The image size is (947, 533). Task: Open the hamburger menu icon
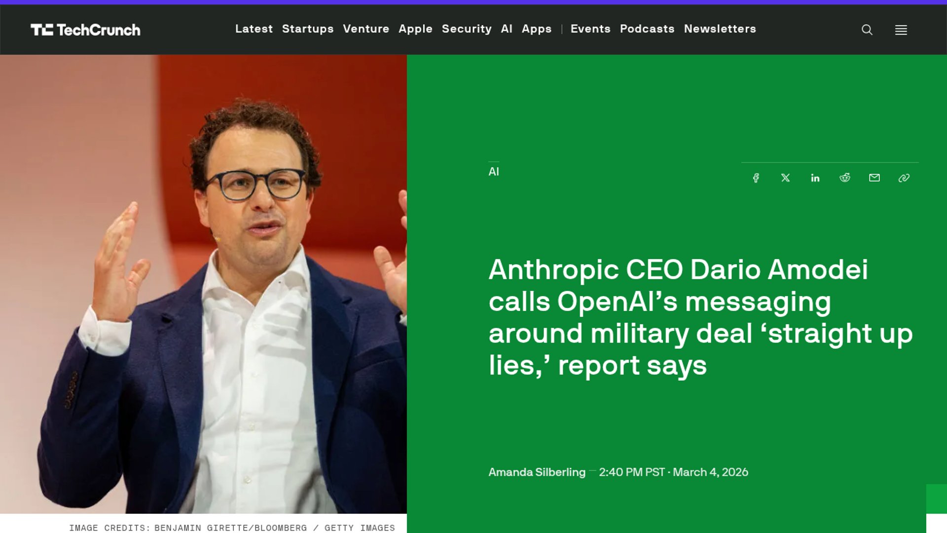[901, 30]
